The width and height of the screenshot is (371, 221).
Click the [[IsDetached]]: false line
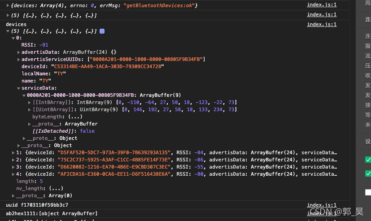(63, 131)
